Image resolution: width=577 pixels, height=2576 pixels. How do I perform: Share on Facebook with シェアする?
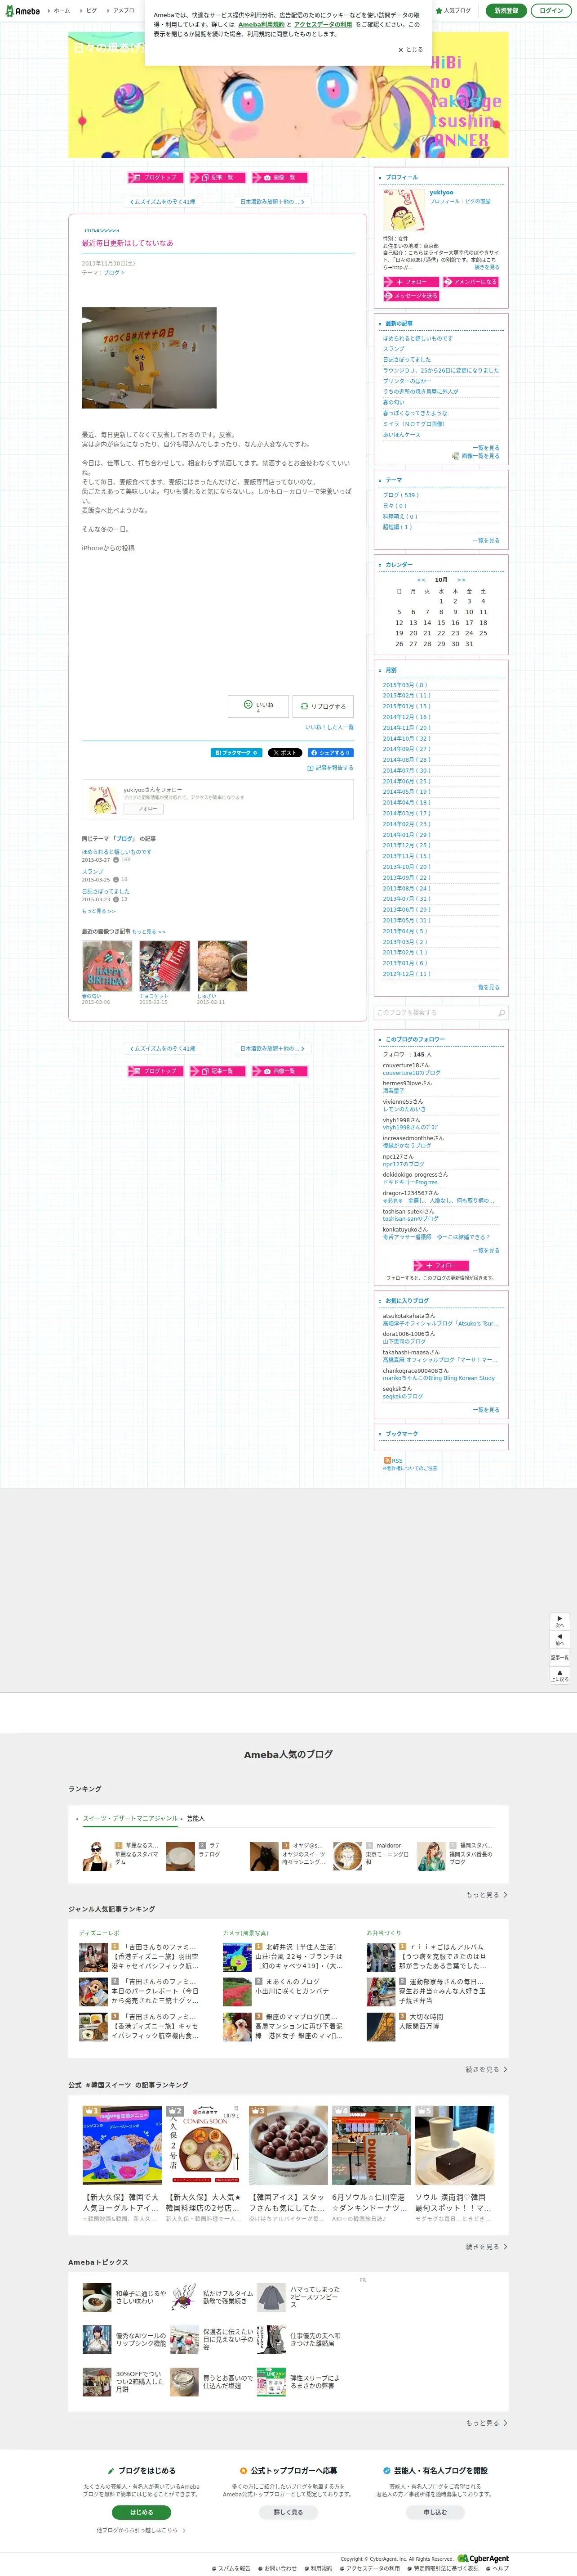pos(330,753)
